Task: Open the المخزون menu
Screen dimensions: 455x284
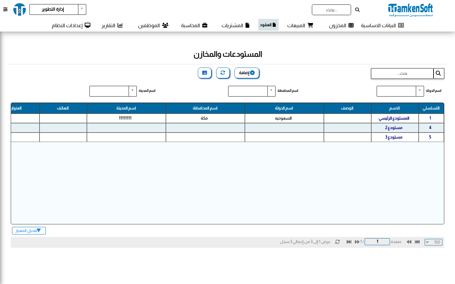Action: point(341,25)
